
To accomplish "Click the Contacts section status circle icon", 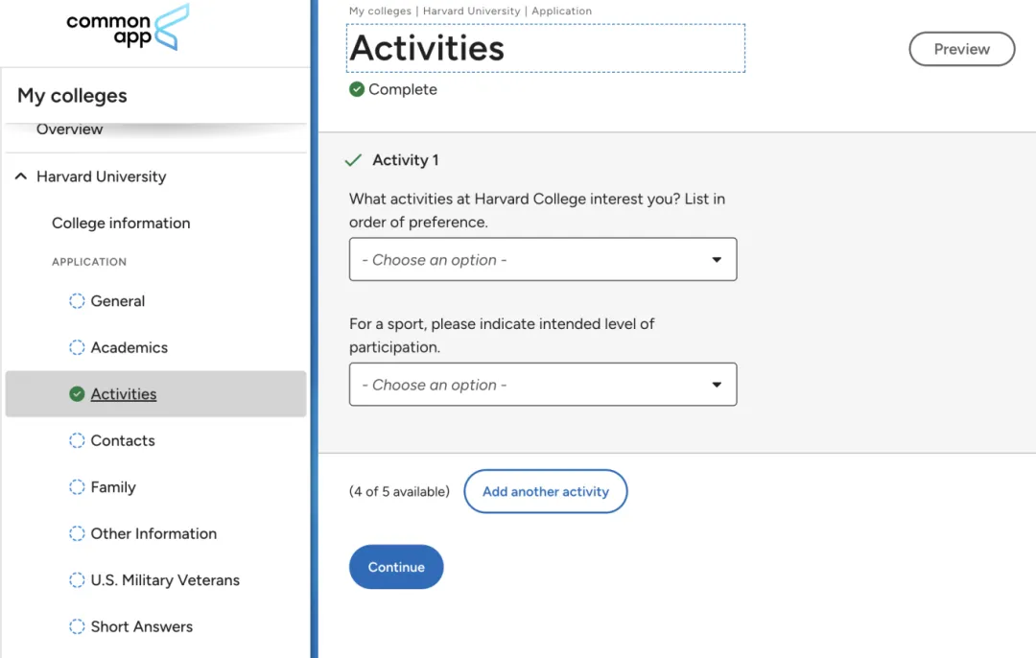I will [77, 440].
